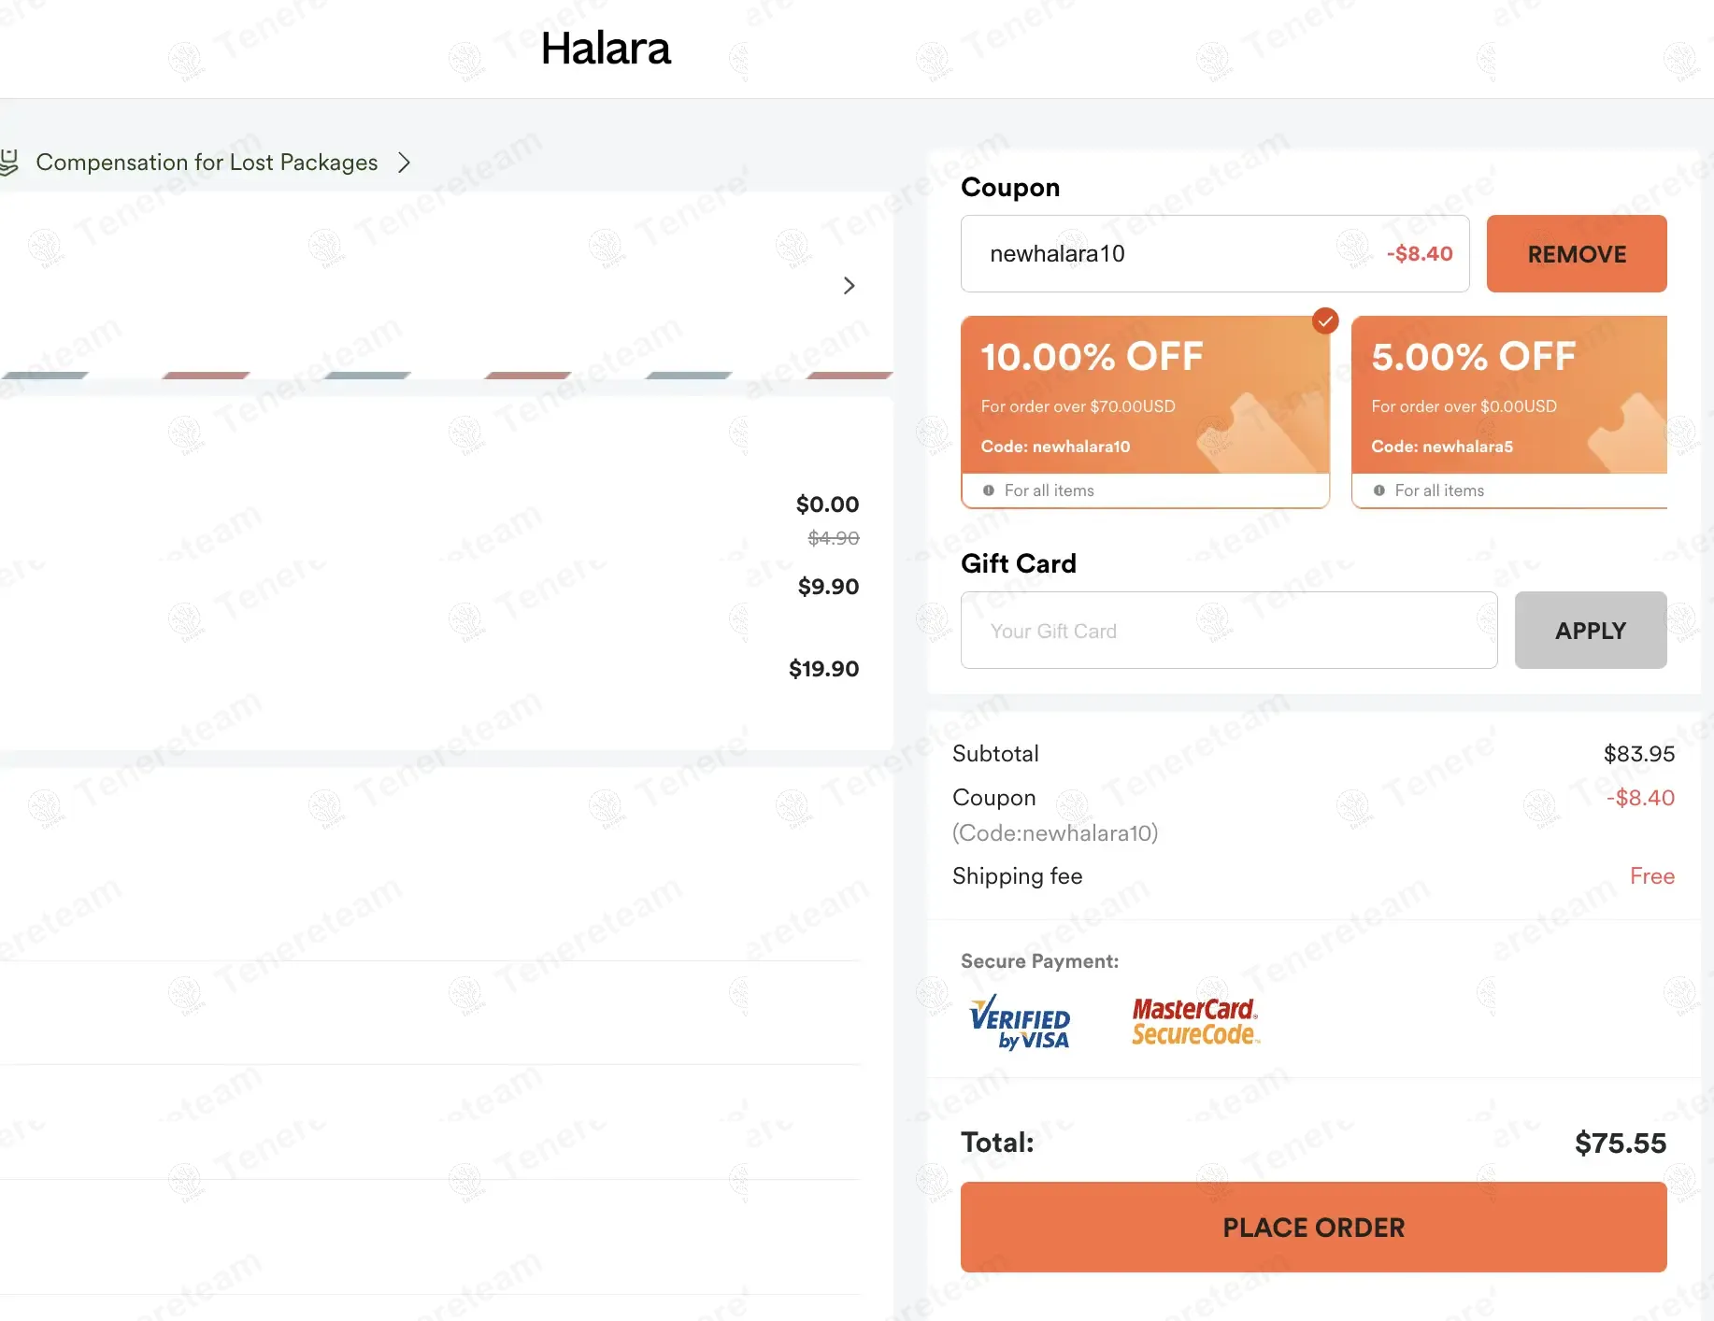1714x1321 pixels.
Task: Click the MasterCard SecureCode logo
Action: pos(1194,1021)
